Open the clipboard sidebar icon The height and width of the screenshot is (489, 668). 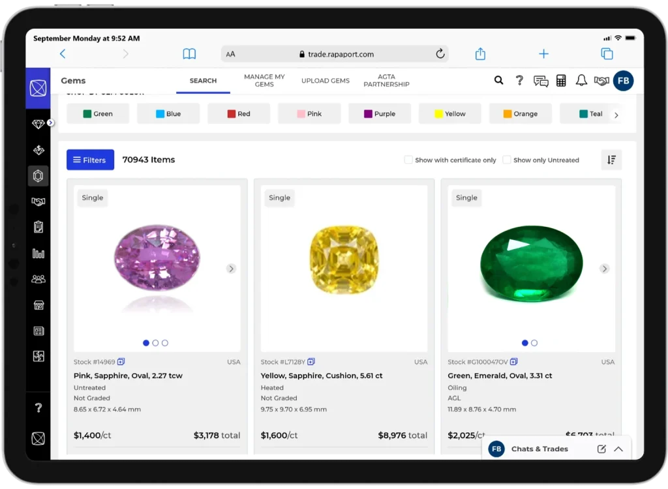[38, 227]
